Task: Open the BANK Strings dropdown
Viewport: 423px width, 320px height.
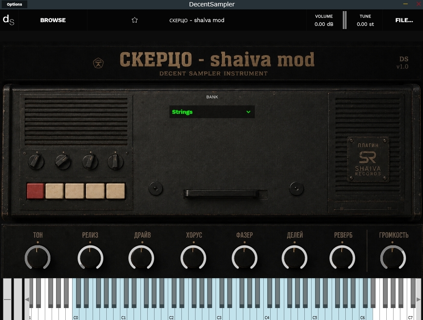Action: [x=212, y=112]
